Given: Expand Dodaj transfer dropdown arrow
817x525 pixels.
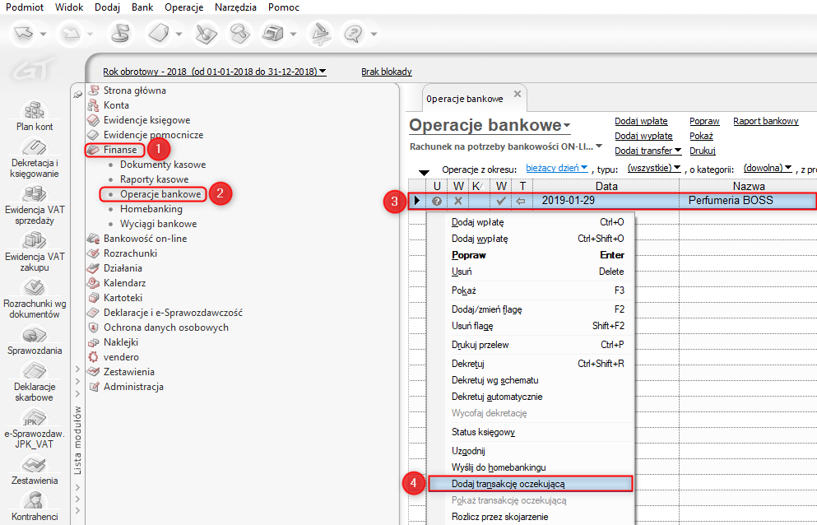Looking at the screenshot, I should pyautogui.click(x=678, y=151).
